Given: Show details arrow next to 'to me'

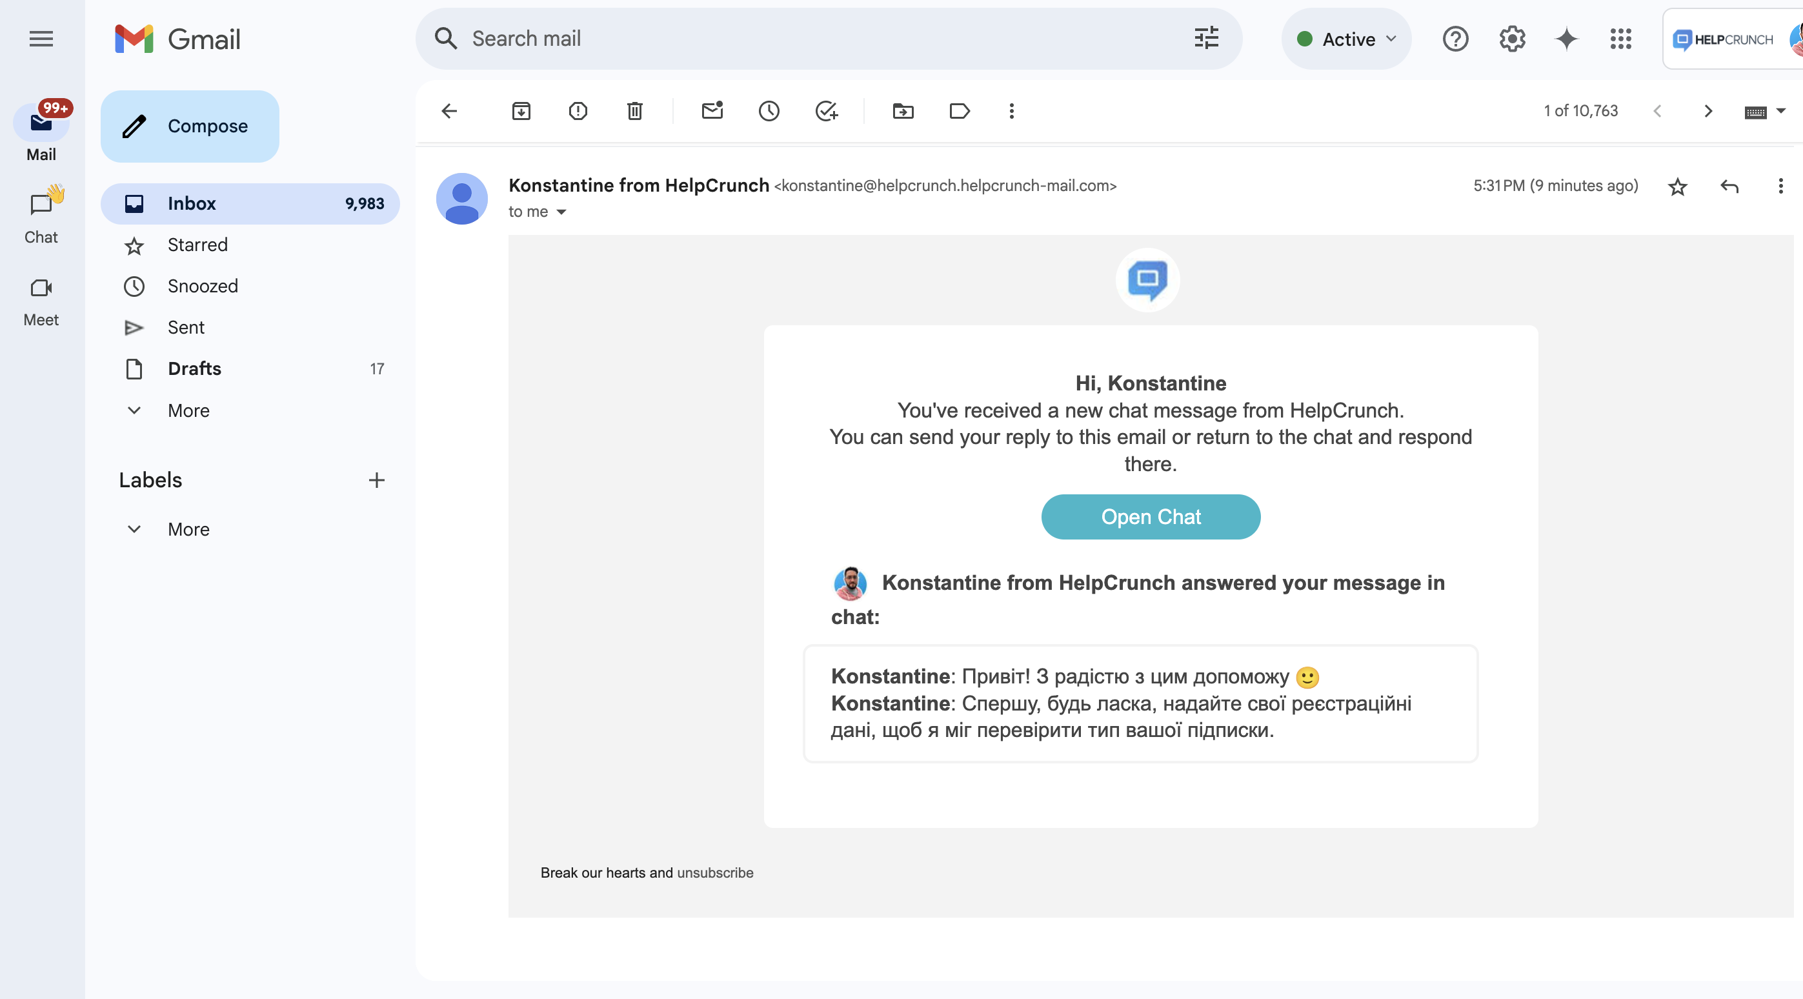Looking at the screenshot, I should pos(561,212).
